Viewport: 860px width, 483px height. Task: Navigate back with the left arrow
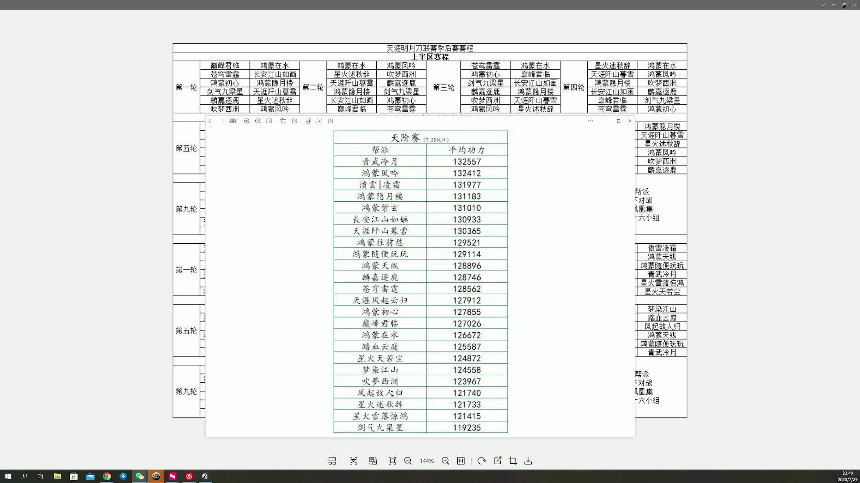coord(211,121)
